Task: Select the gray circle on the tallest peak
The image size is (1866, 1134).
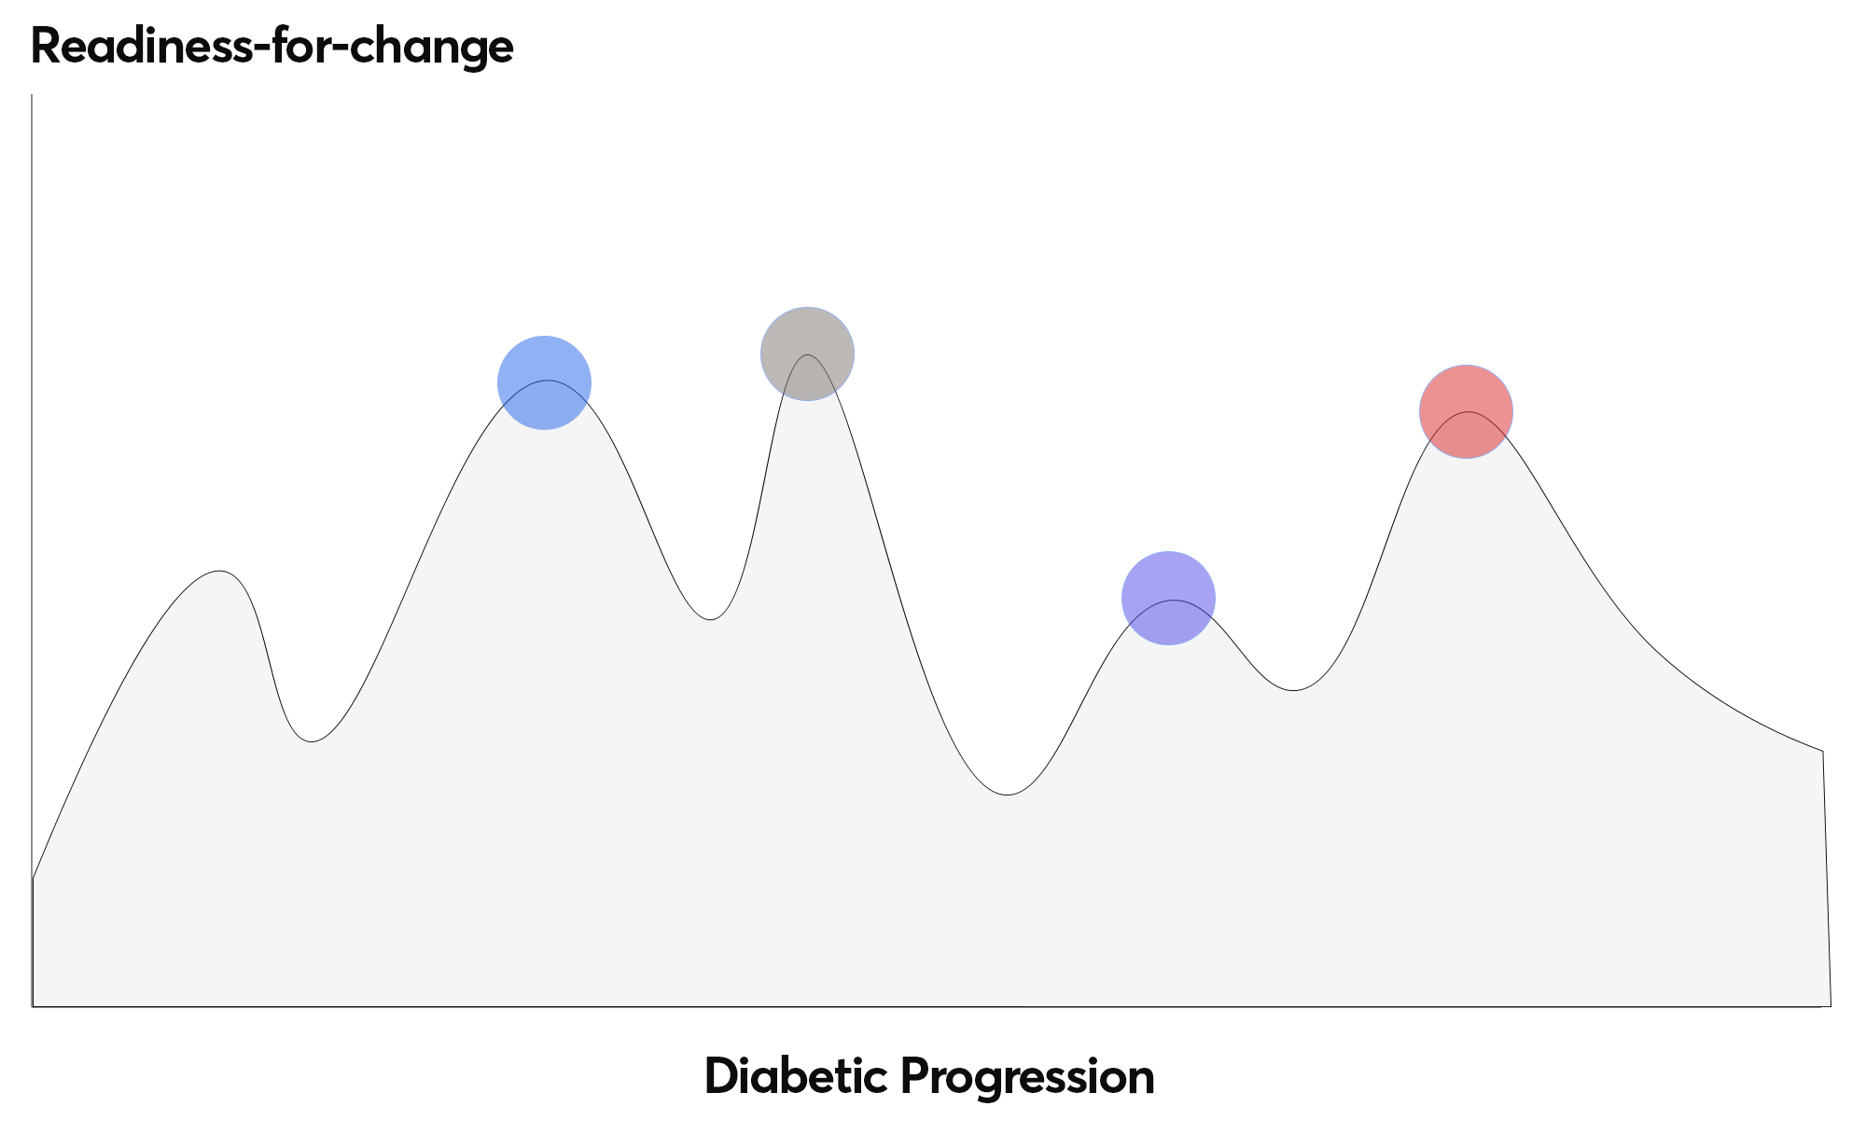Action: click(807, 353)
